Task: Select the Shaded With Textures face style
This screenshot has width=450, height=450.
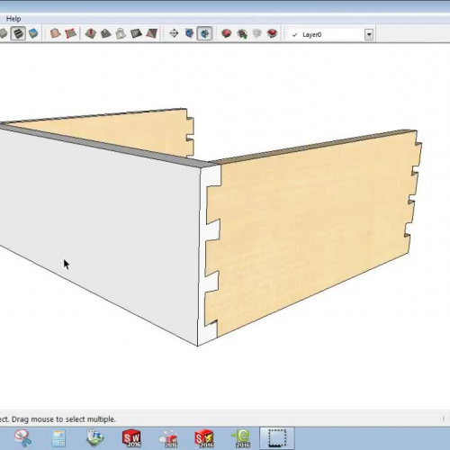Action: click(x=18, y=33)
